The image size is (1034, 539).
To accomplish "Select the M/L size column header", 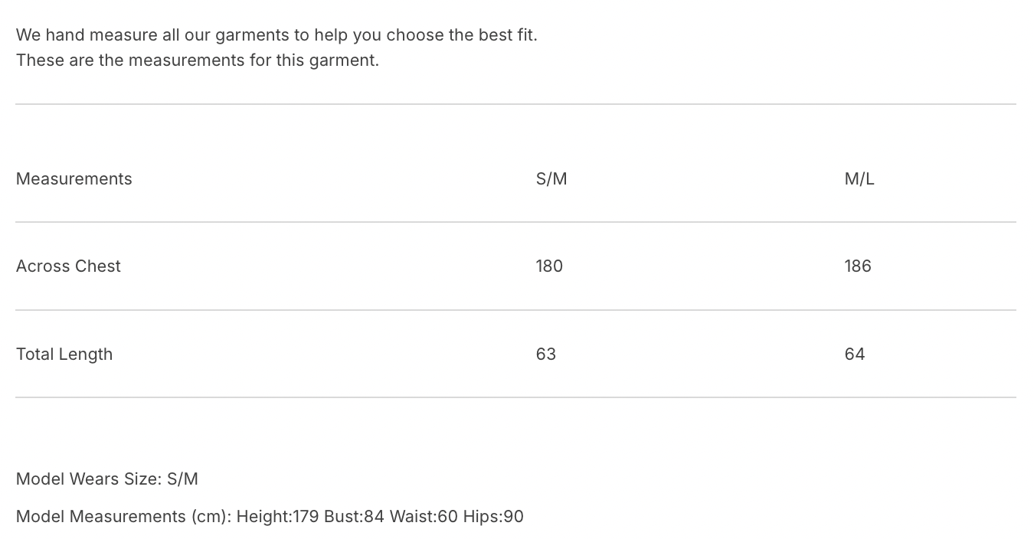I will [x=859, y=179].
